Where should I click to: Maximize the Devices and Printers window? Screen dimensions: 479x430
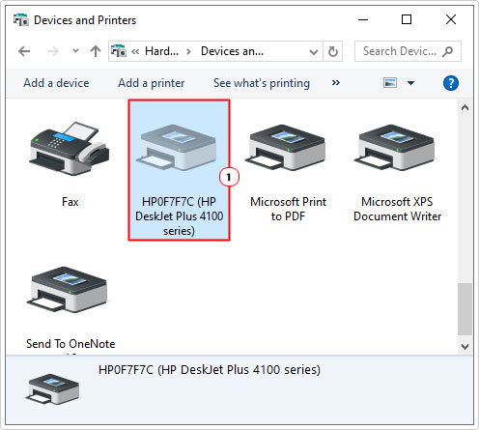pyautogui.click(x=407, y=19)
